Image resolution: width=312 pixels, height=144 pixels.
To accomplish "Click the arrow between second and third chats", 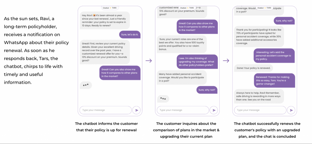I will click(x=226, y=60).
